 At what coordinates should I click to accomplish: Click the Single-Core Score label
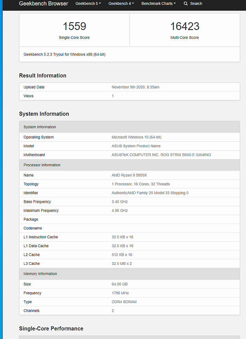click(x=74, y=38)
